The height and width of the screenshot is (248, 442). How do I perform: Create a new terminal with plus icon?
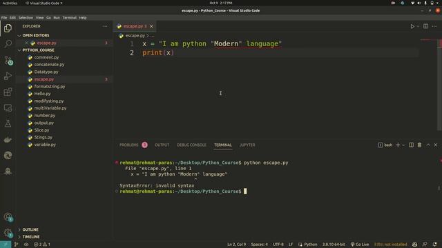click(x=398, y=145)
